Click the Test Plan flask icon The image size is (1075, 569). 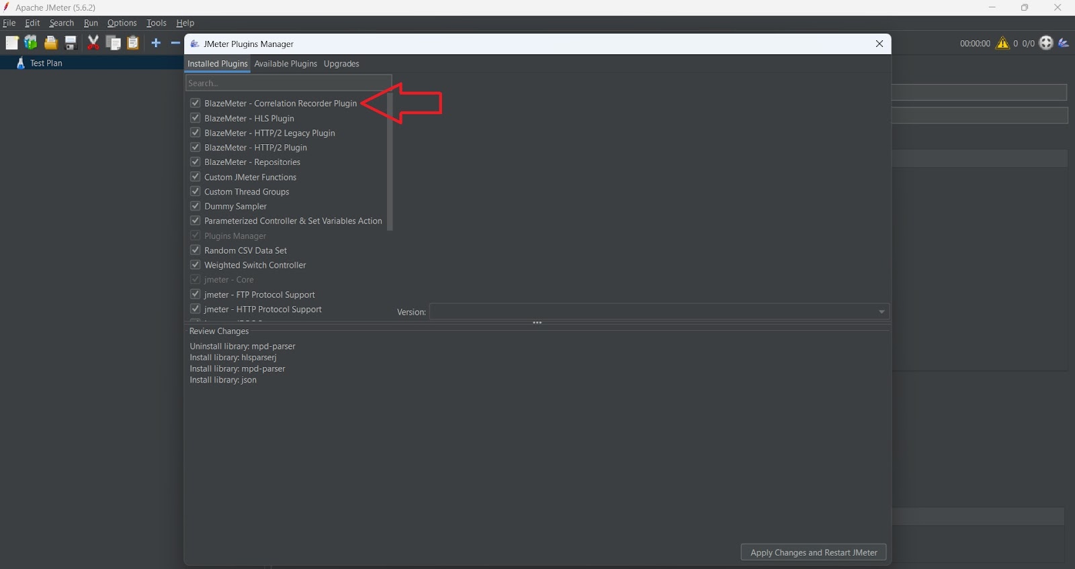(20, 63)
